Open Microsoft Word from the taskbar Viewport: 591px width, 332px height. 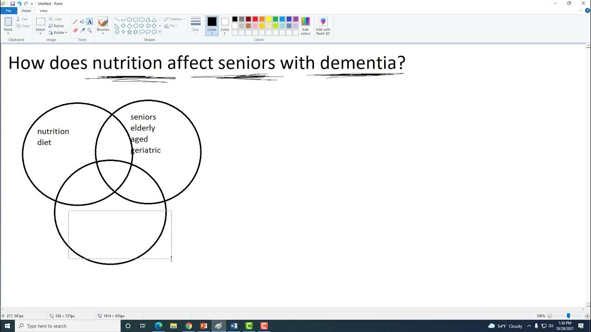(x=234, y=326)
